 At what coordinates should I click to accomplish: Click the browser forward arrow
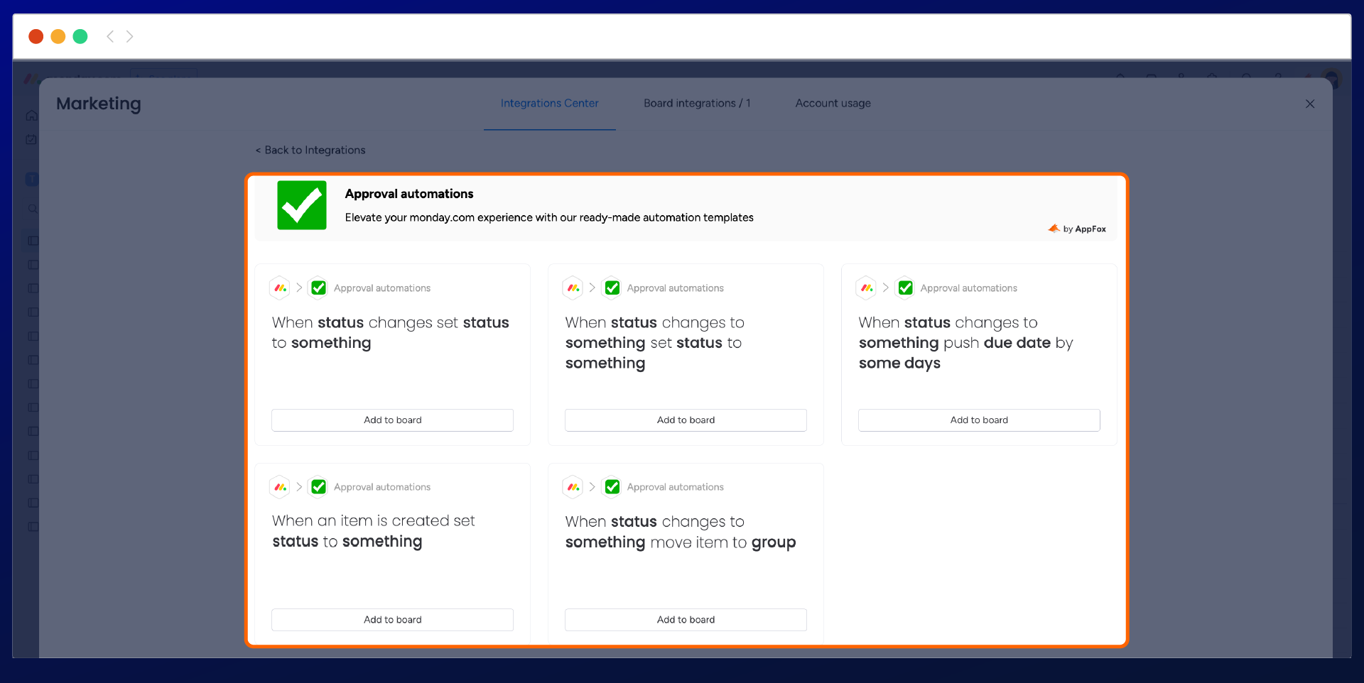pyautogui.click(x=130, y=36)
